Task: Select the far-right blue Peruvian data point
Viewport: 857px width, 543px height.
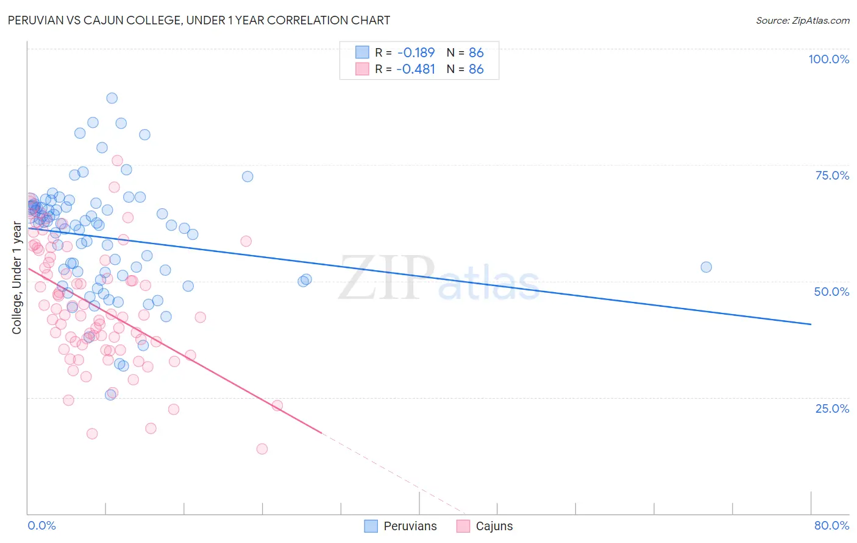Action: click(x=706, y=267)
